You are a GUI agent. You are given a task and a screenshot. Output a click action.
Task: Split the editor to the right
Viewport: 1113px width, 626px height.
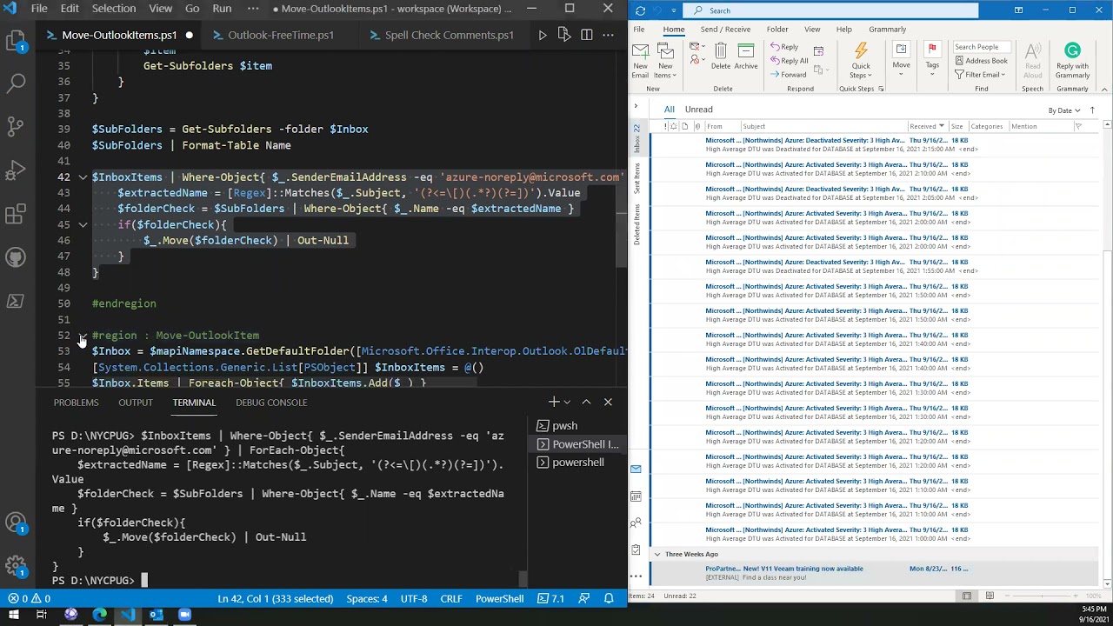coord(587,35)
